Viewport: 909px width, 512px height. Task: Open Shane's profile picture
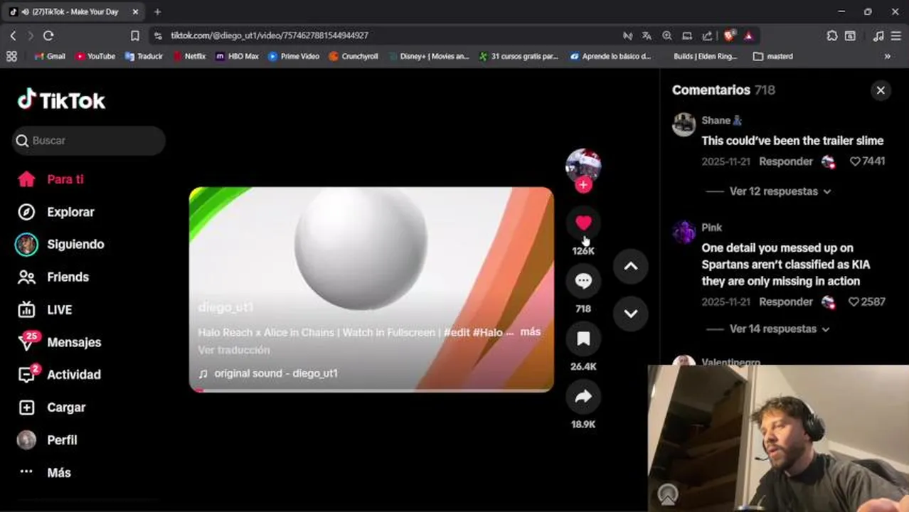tap(684, 124)
